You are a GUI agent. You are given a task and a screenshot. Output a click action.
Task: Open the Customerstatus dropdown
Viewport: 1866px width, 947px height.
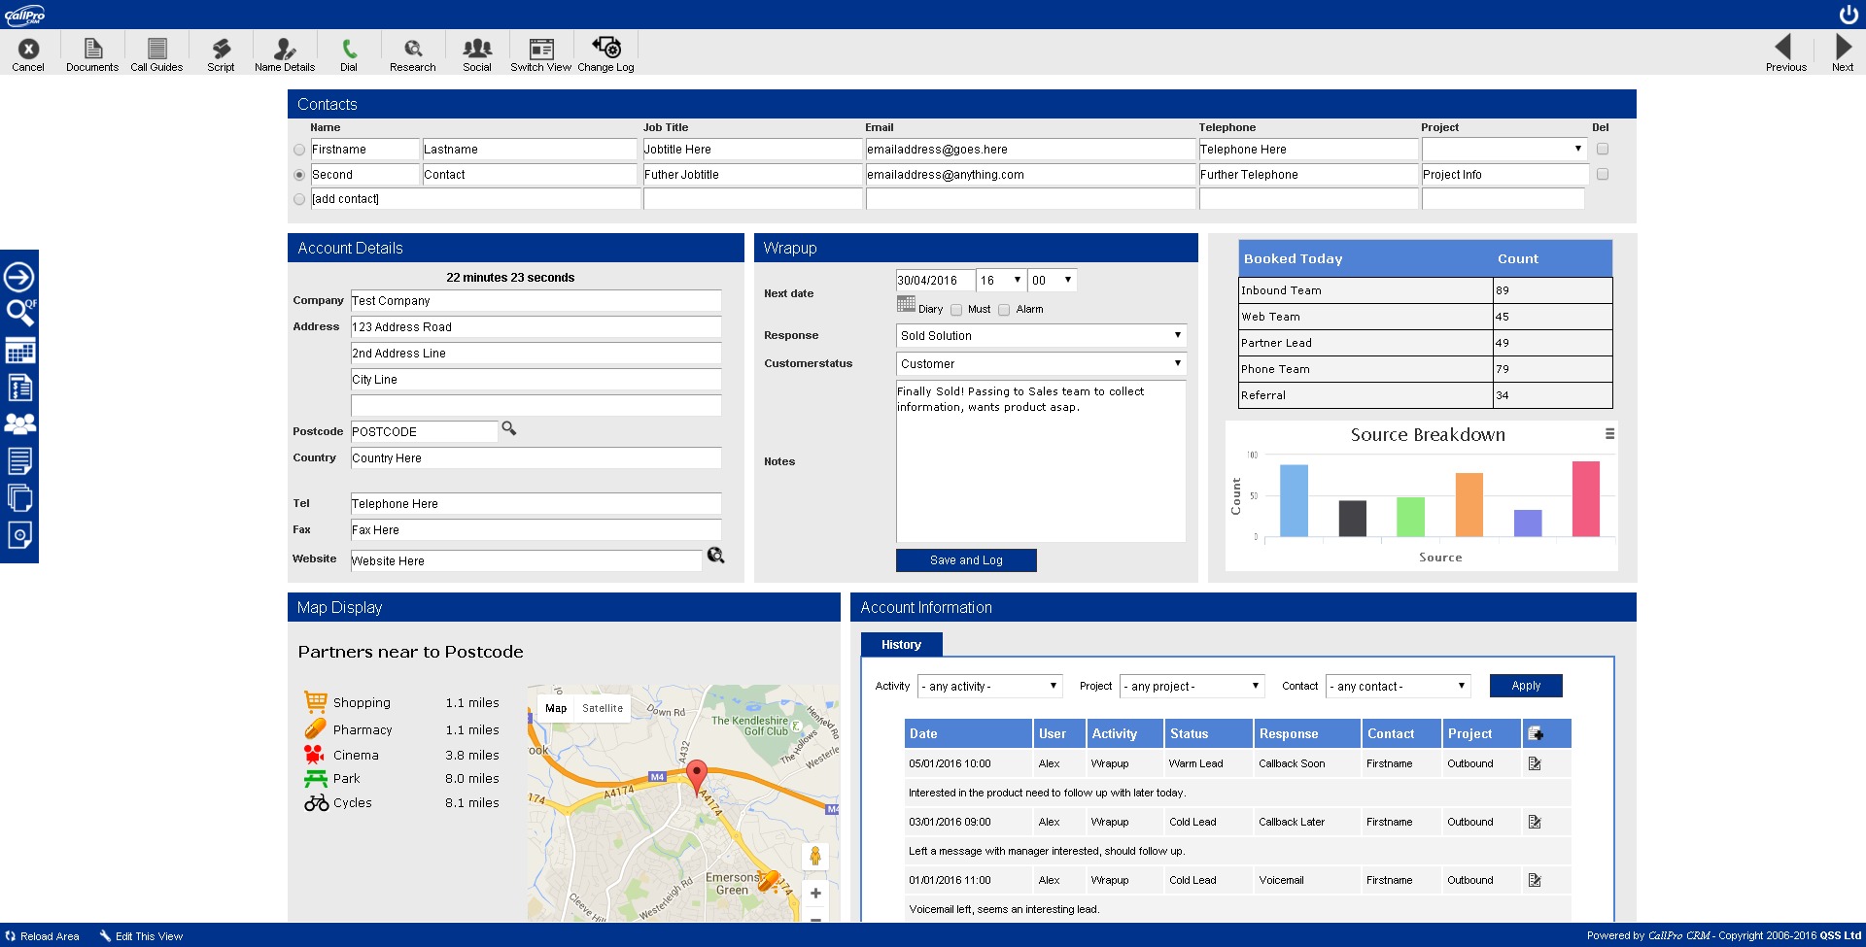coord(1041,364)
